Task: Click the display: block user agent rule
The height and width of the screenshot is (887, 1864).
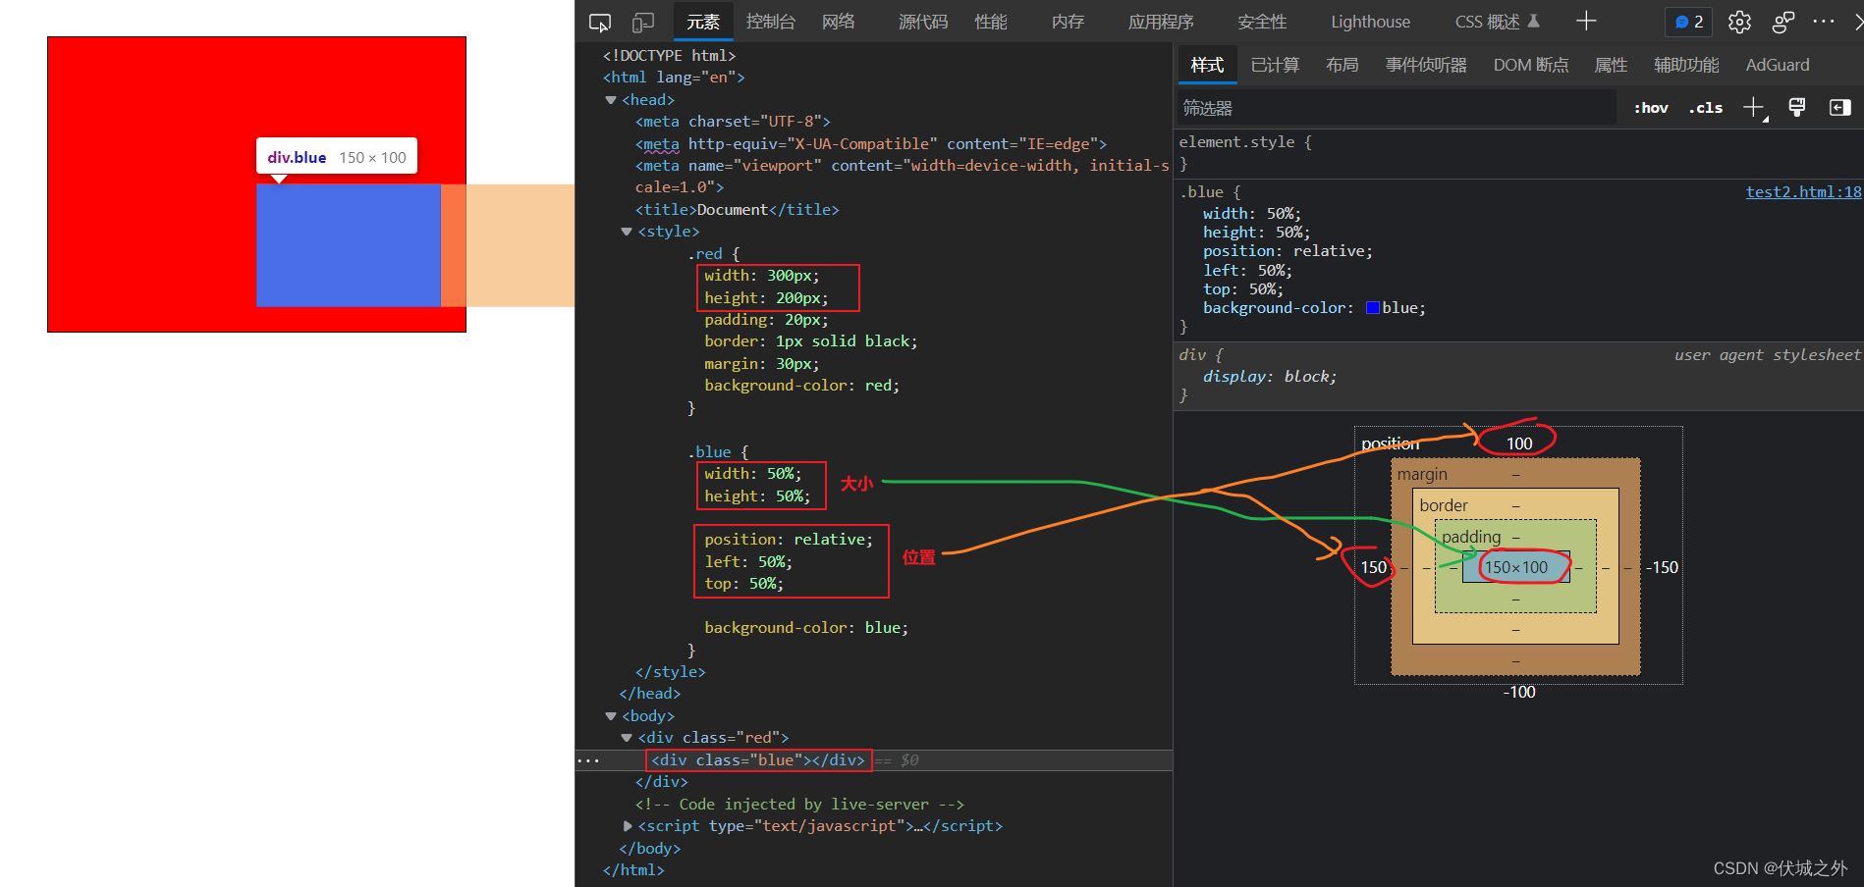Action: pos(1270,377)
